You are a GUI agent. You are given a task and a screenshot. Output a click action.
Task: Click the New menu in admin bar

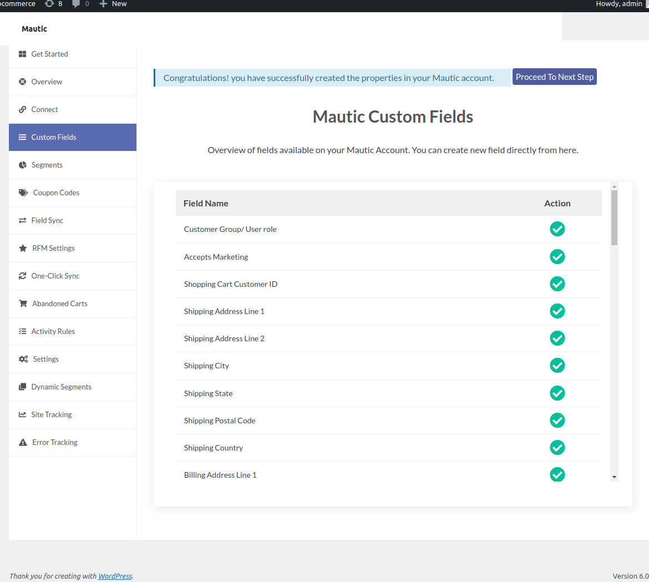[x=113, y=4]
